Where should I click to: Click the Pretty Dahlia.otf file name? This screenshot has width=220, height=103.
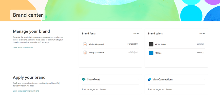(96, 53)
